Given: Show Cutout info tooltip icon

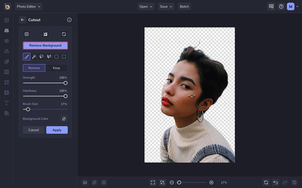Looking at the screenshot, I should click(69, 20).
